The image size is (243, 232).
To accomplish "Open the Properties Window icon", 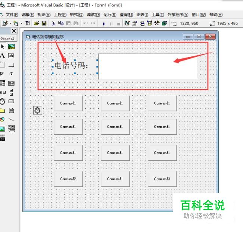I will (135, 23).
